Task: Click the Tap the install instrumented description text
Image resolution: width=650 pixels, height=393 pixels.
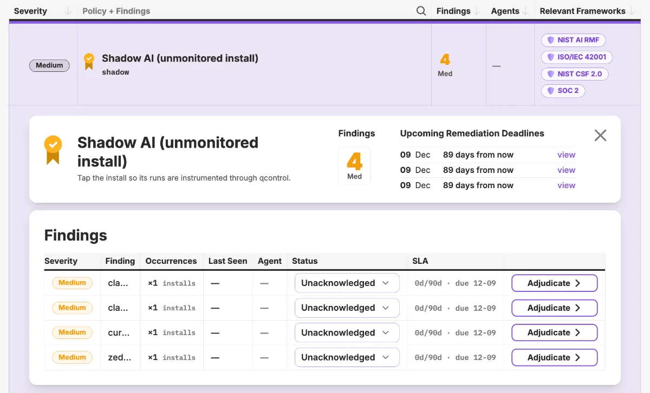Action: (184, 178)
